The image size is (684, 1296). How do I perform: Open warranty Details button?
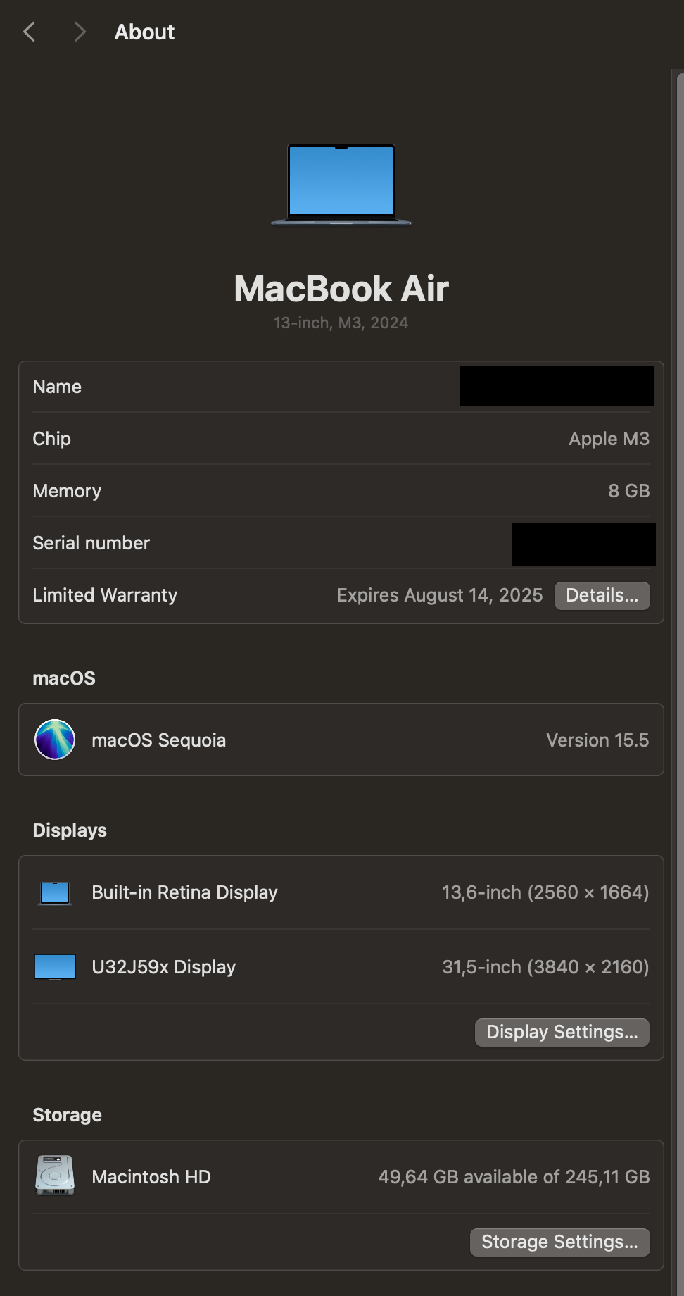pos(602,595)
